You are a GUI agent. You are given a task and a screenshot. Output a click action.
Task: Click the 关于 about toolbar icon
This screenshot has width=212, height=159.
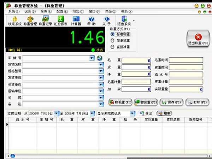[106, 19]
